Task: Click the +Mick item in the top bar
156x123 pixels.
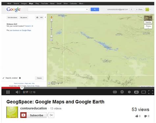Action: tap(9, 4)
